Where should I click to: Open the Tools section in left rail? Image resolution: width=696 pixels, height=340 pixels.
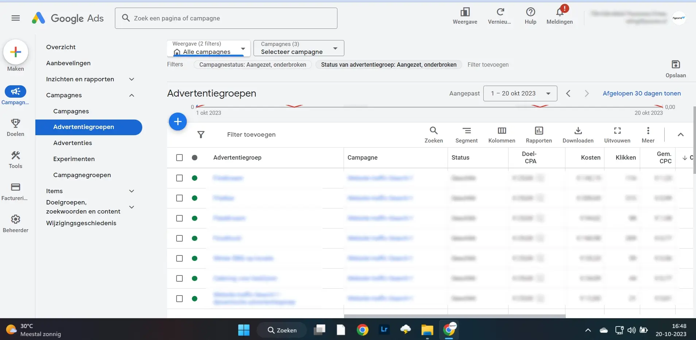15,160
